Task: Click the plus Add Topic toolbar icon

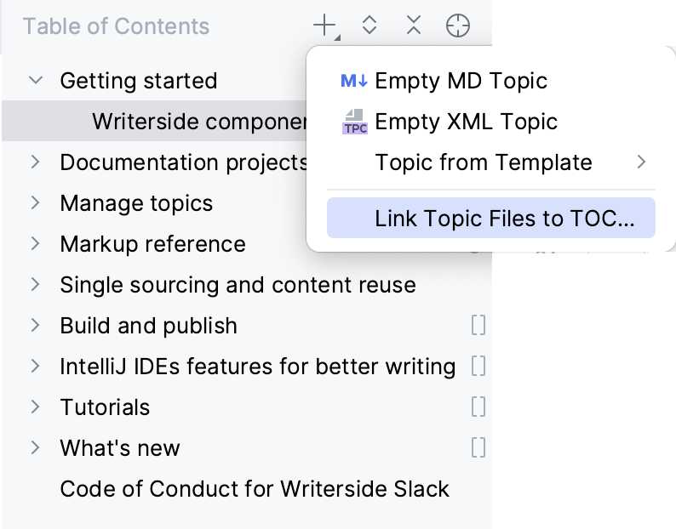Action: tap(325, 26)
